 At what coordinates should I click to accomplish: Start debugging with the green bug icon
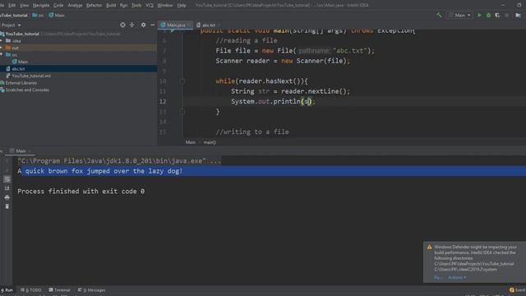(488, 15)
